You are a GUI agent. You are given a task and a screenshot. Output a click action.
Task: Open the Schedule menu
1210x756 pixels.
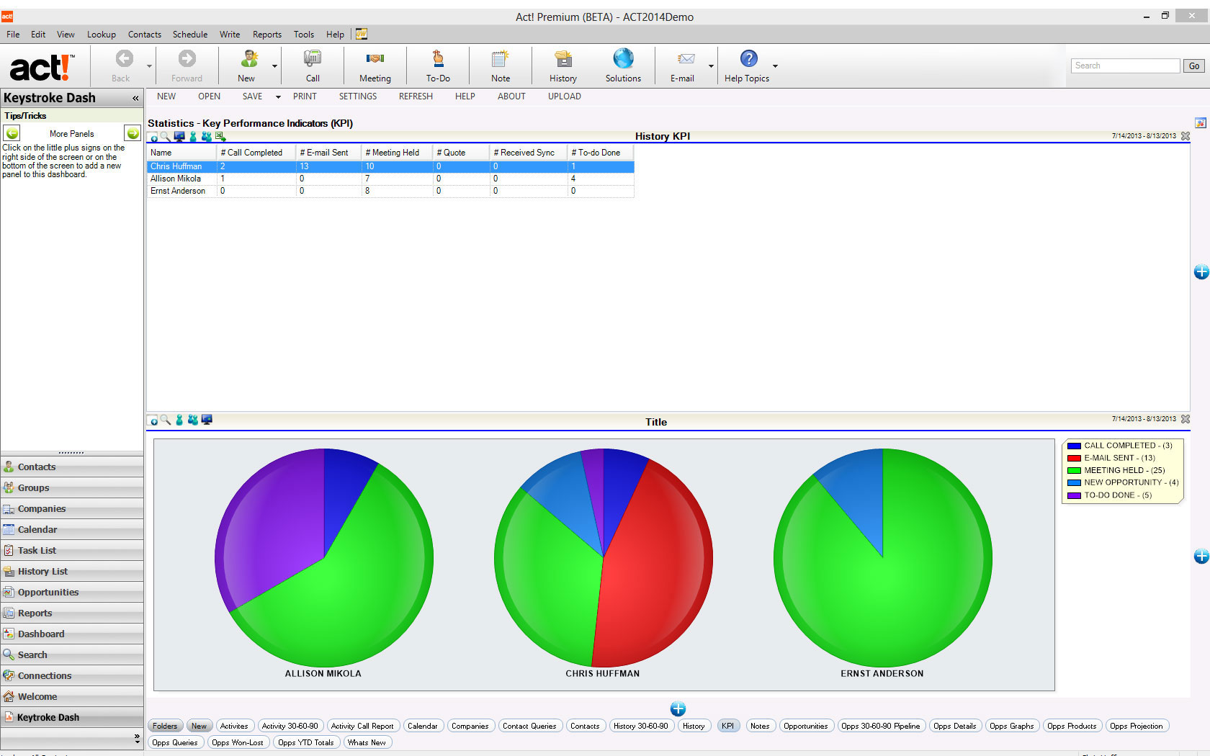pyautogui.click(x=189, y=34)
